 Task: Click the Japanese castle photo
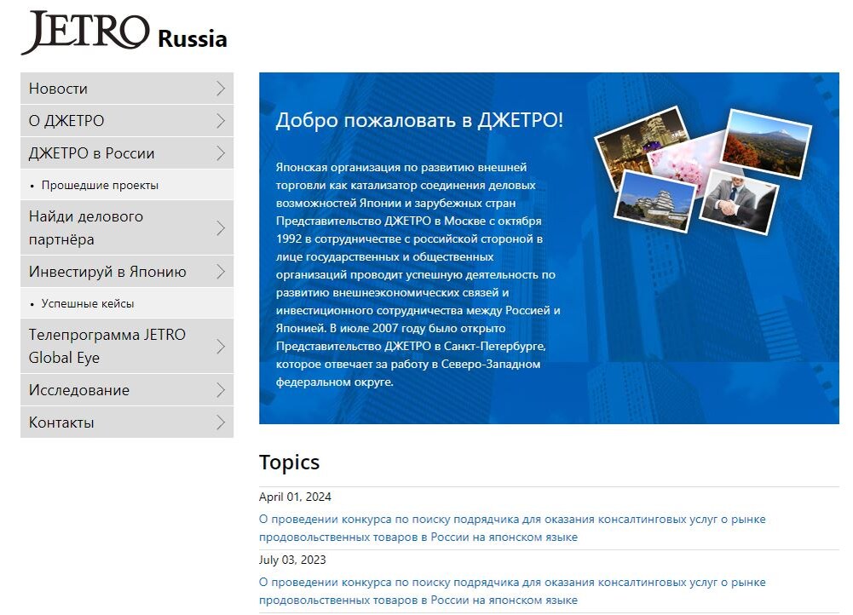coord(656,202)
